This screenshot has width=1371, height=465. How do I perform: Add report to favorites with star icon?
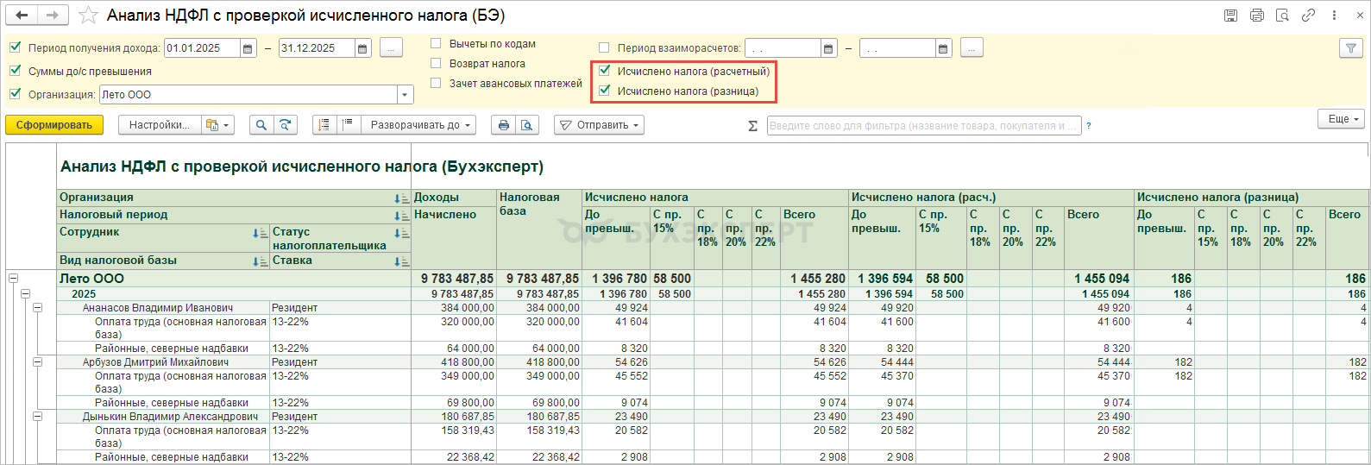88,16
